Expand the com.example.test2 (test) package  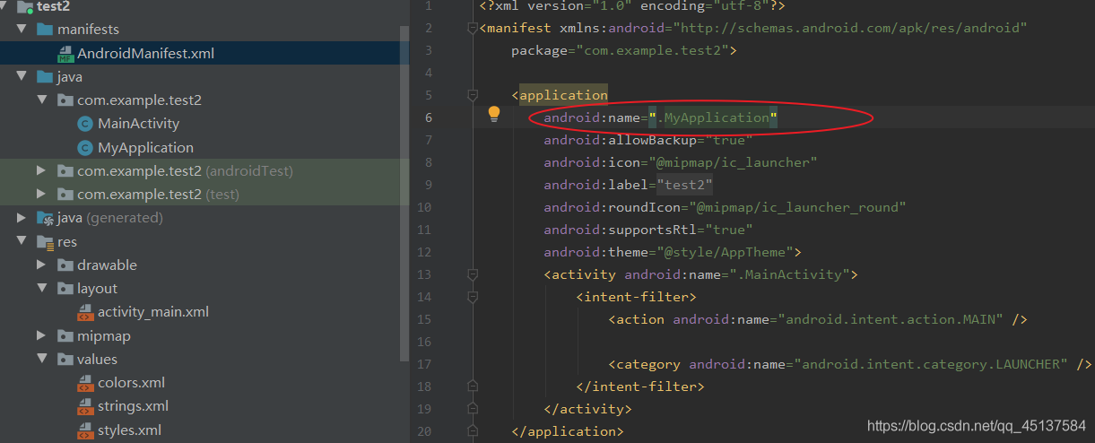coord(41,195)
